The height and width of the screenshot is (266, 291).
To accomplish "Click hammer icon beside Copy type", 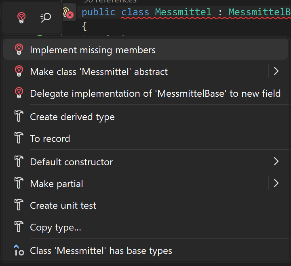I will (19, 227).
